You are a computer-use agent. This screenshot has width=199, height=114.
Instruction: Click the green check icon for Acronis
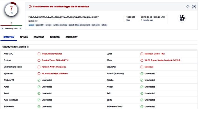(142, 74)
